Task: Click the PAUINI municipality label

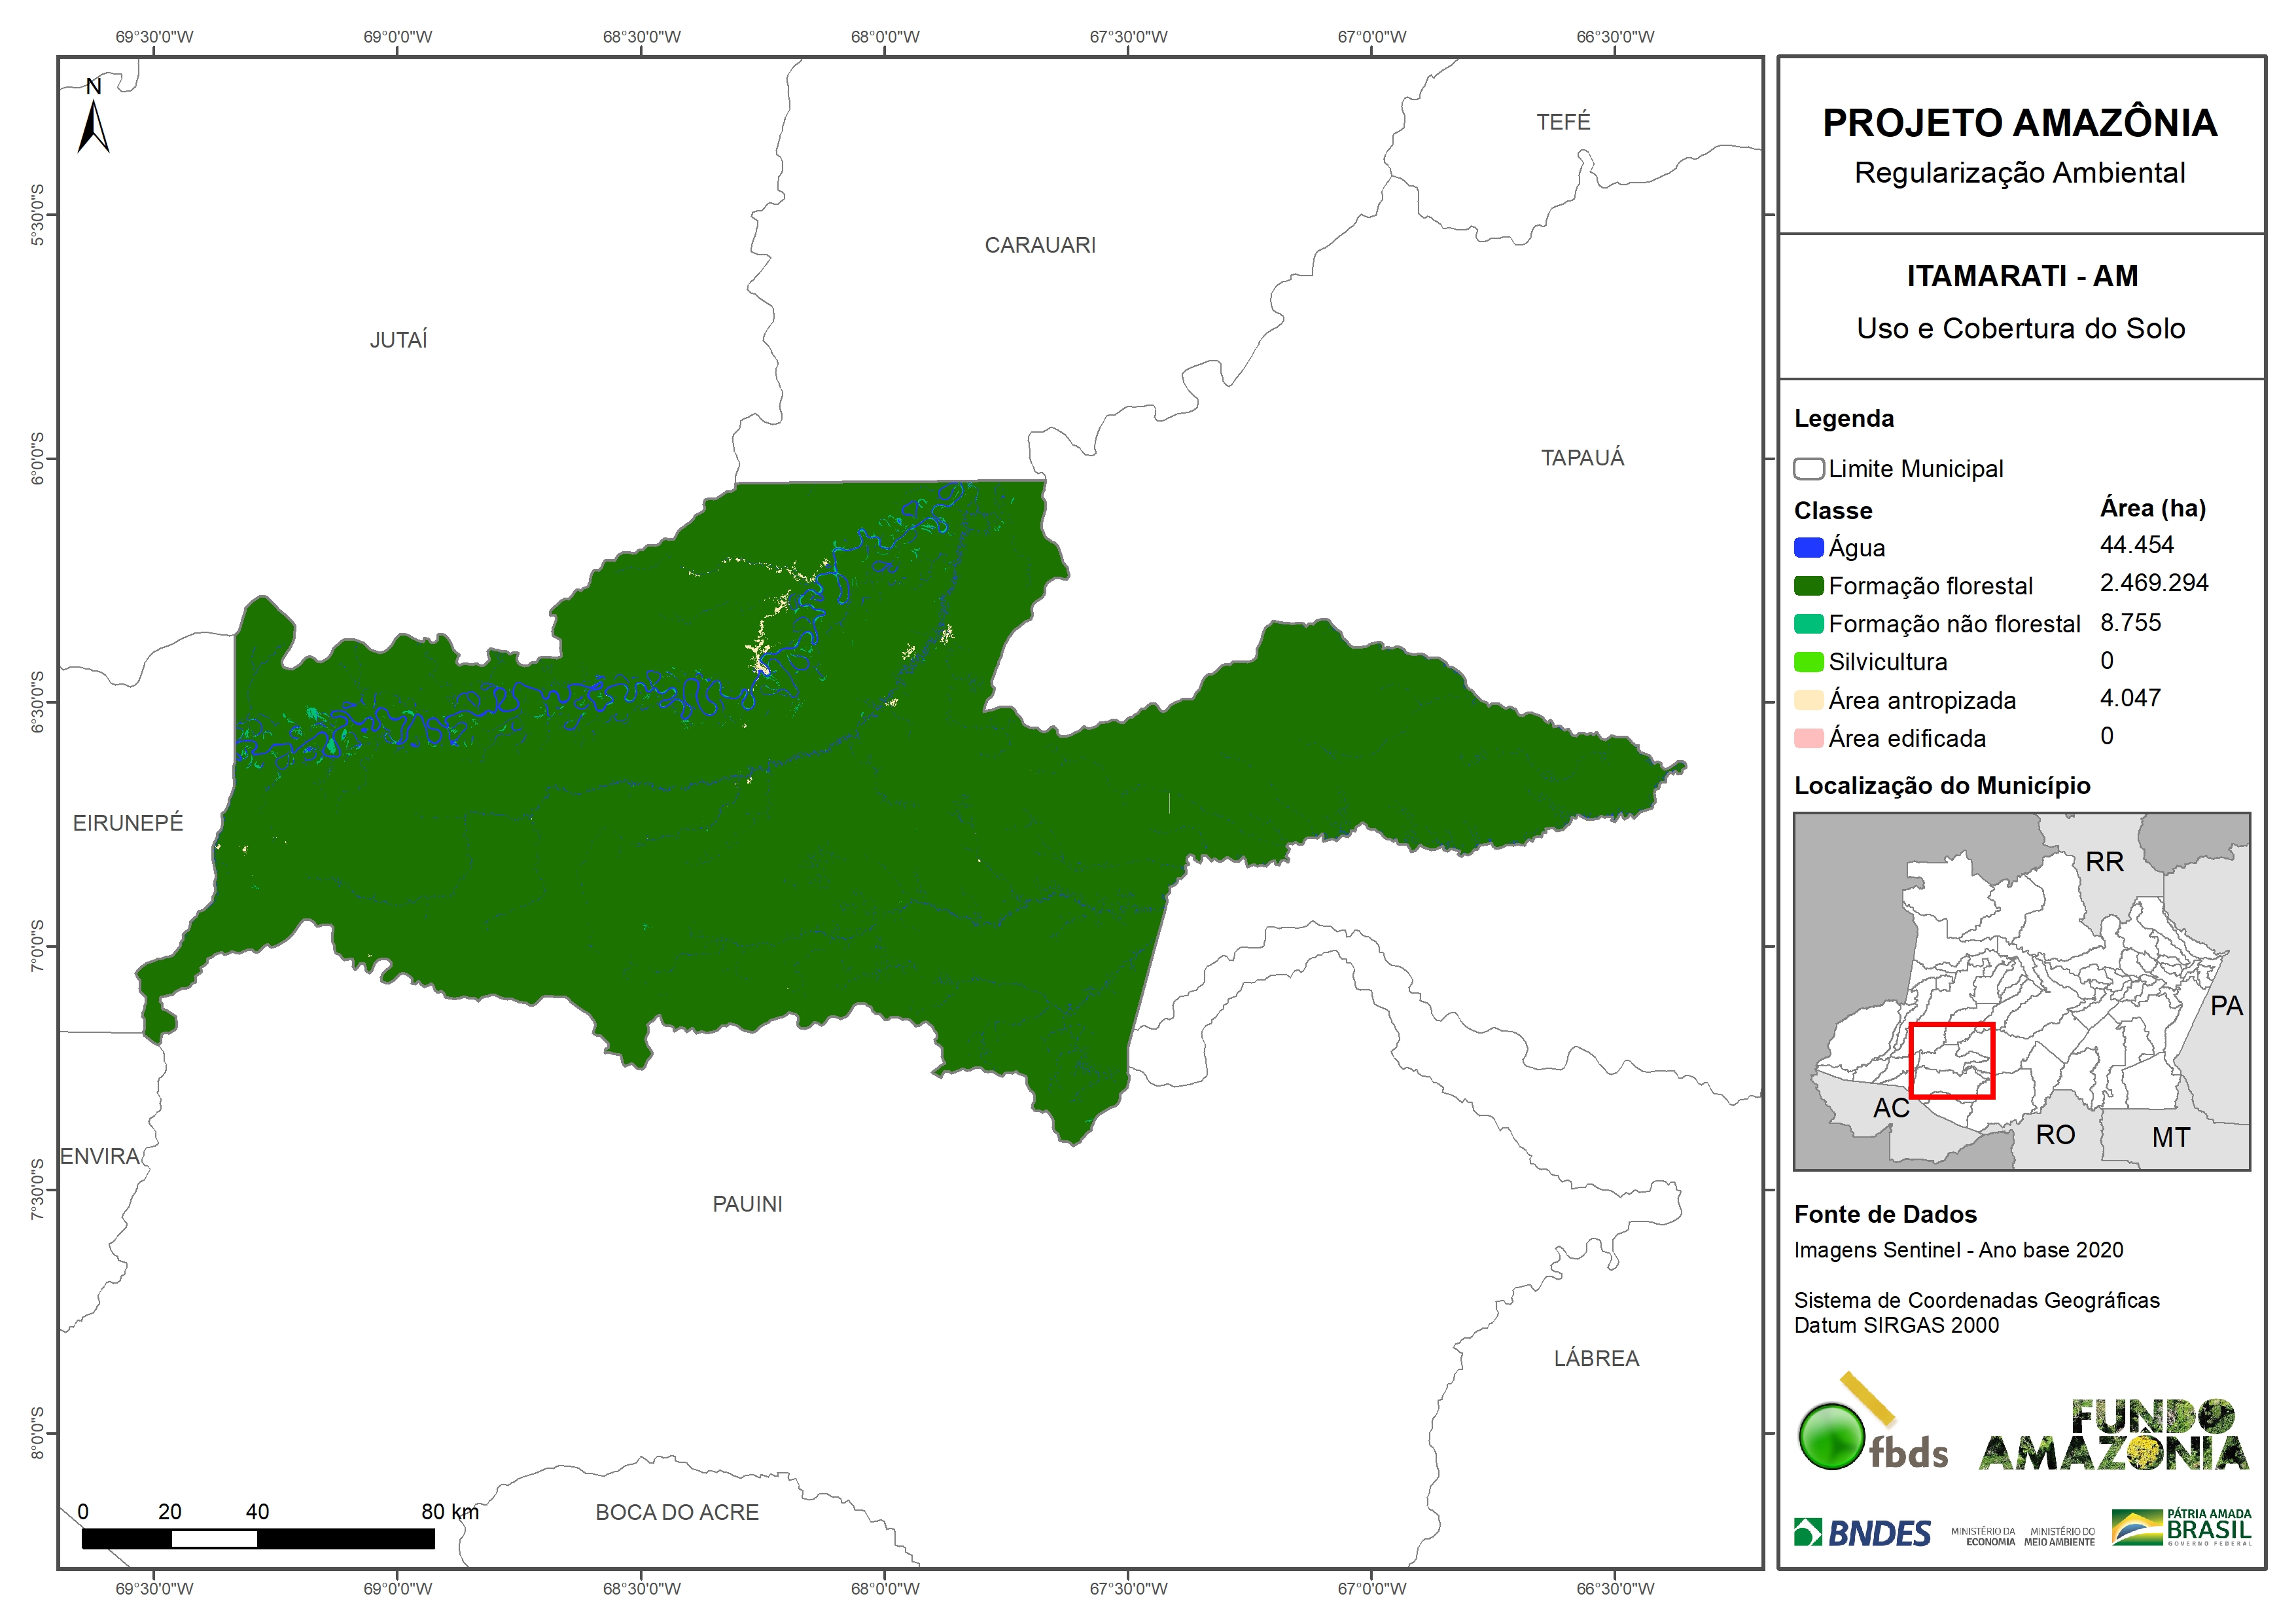Action: coord(747,1204)
